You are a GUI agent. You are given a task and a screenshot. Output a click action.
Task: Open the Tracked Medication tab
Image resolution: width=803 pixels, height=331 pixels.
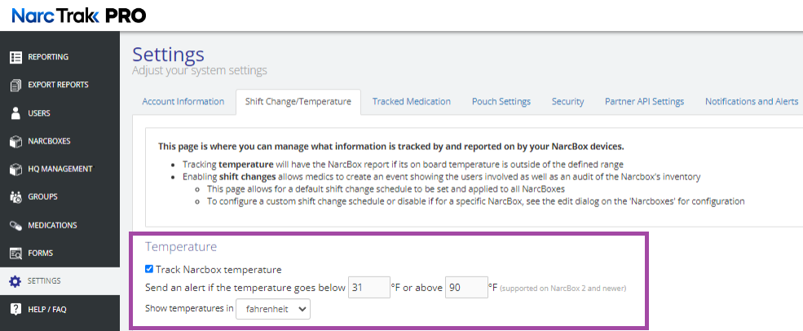[411, 102]
